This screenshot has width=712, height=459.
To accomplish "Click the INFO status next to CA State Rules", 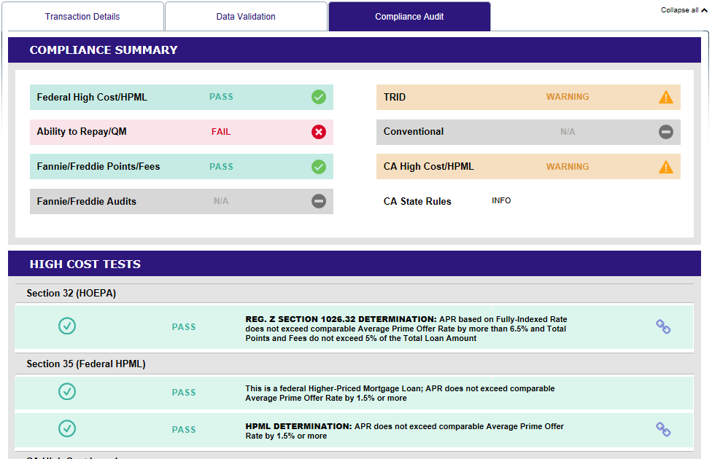I will (x=501, y=200).
